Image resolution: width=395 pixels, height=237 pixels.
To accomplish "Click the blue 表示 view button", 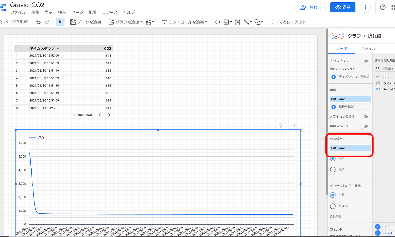I will [x=343, y=7].
